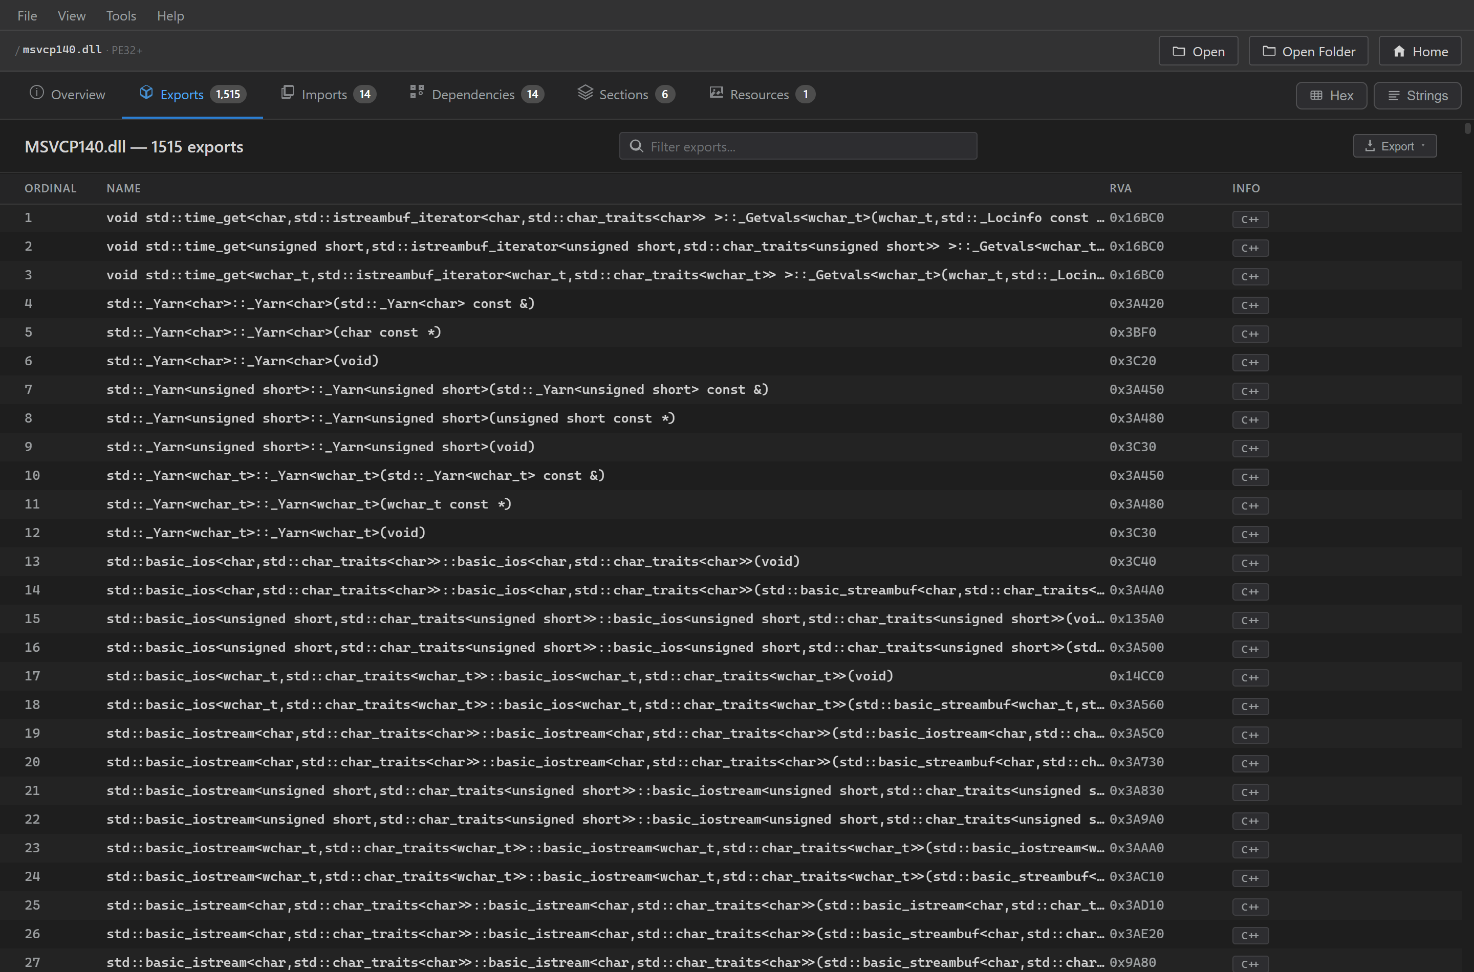Click the C++ badge on ordinal 1 row
Viewport: 1474px width, 972px height.
coord(1250,219)
